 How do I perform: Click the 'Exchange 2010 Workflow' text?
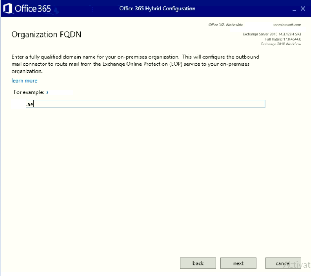281,44
